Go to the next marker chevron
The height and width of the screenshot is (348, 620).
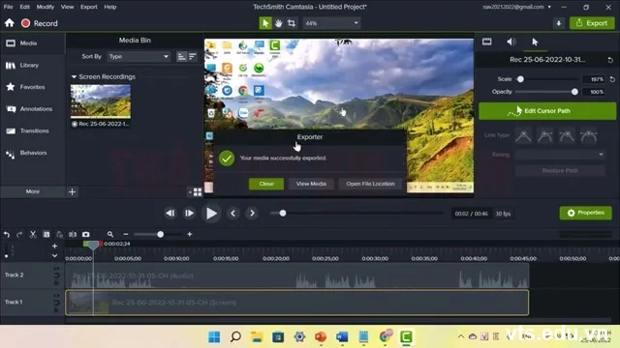click(x=252, y=213)
